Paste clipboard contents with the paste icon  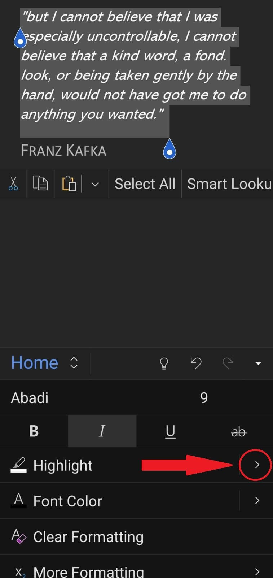[69, 184]
